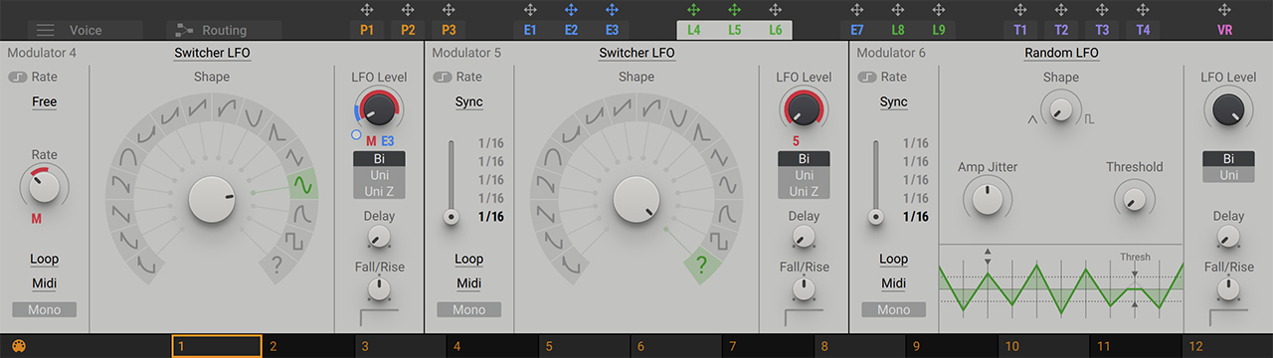Open the VR modulator tab
Viewport: 1273px width, 358px height.
[1224, 31]
